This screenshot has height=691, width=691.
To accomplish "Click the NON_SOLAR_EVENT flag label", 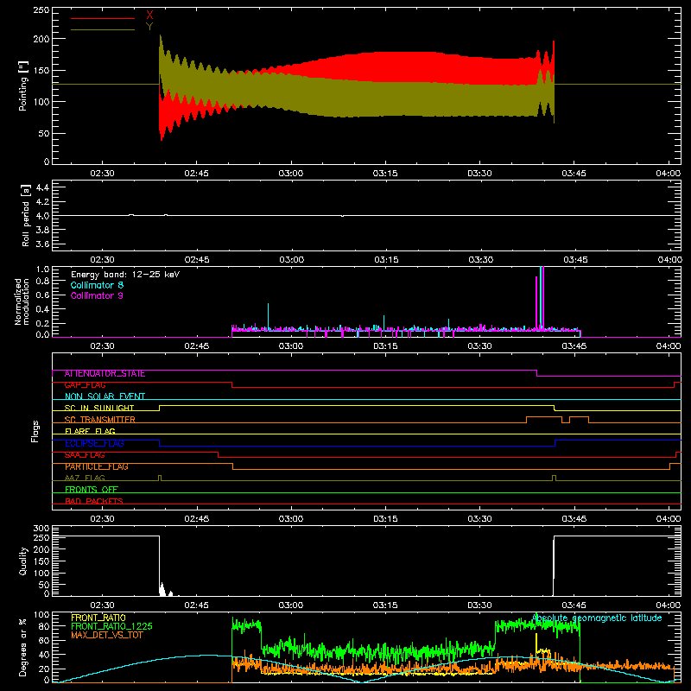I will 105,396.
